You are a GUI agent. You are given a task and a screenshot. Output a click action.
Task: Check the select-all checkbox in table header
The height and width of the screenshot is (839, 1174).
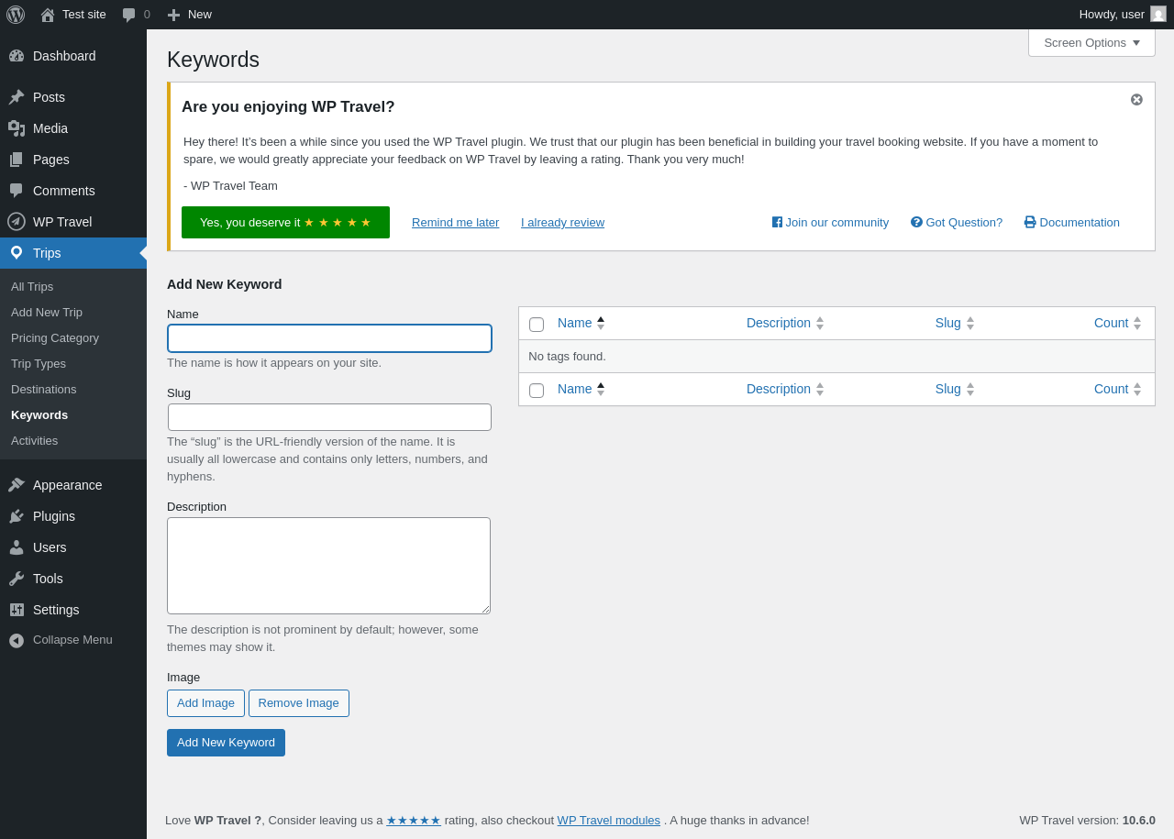[537, 325]
